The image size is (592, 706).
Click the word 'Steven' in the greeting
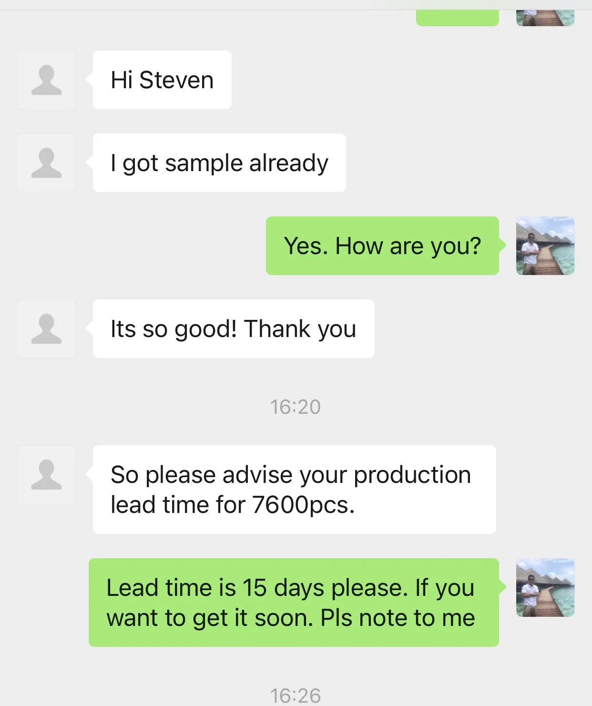(176, 80)
